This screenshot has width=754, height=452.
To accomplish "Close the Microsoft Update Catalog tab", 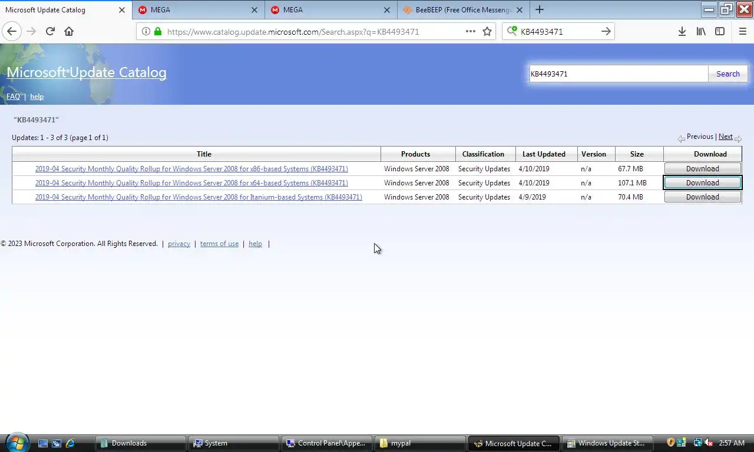I will (x=122, y=10).
